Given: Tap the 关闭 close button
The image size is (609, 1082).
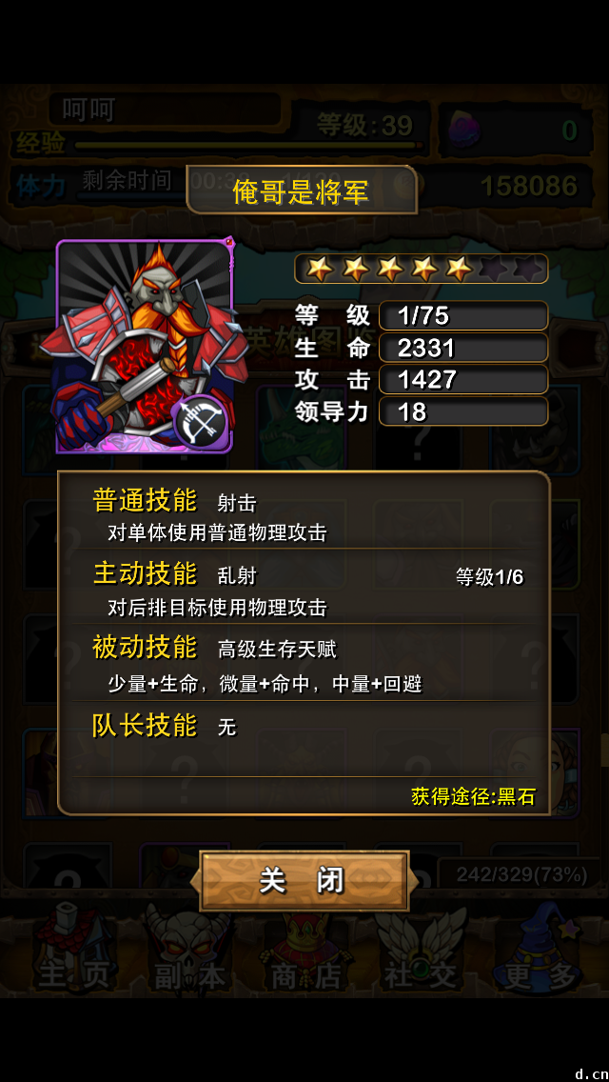Looking at the screenshot, I should pyautogui.click(x=304, y=880).
